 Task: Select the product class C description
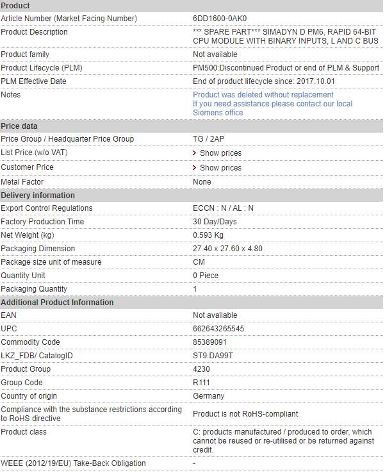pyautogui.click(x=283, y=441)
